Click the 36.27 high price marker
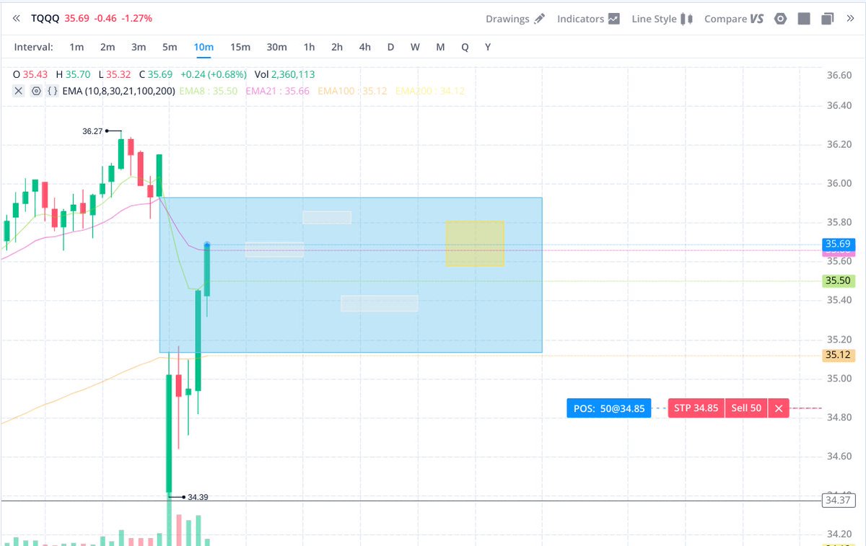The image size is (866, 546). 92,131
